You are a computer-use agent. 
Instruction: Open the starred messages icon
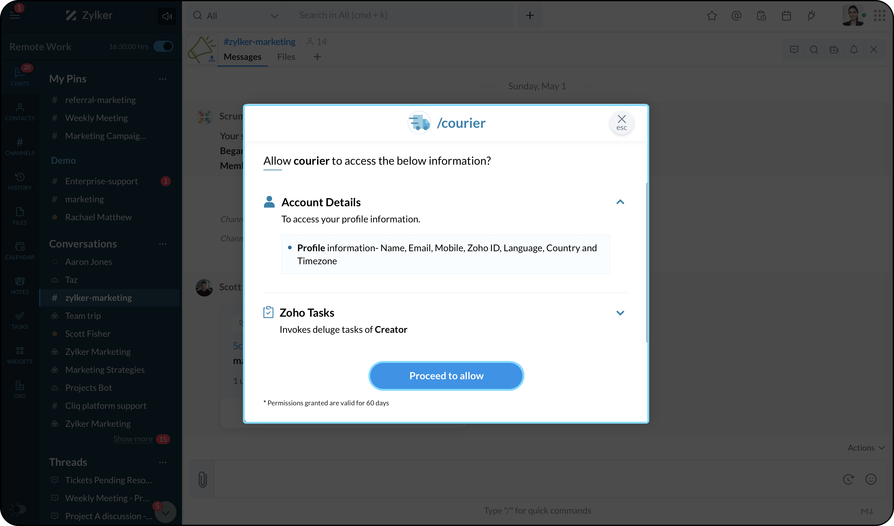[x=712, y=16]
